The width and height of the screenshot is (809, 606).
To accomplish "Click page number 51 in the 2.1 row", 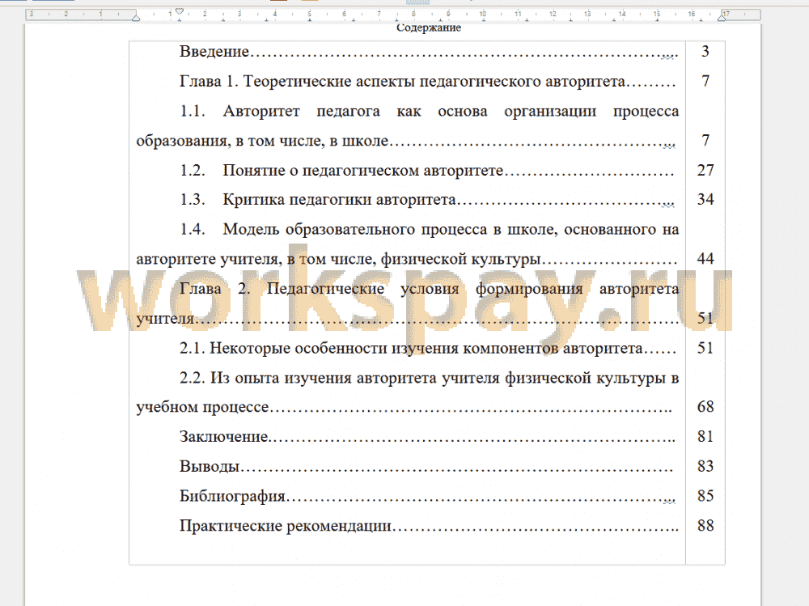I will click(x=705, y=349).
